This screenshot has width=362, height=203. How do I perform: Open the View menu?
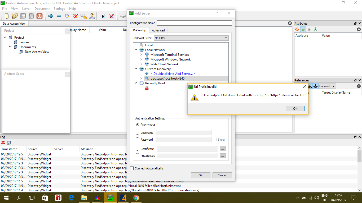point(14,9)
